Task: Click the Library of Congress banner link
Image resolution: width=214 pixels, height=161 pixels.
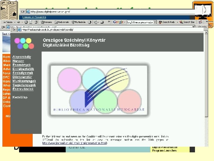Action: coord(34,17)
